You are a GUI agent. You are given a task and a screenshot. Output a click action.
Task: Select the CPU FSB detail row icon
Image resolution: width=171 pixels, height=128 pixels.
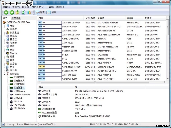(x=40, y=105)
